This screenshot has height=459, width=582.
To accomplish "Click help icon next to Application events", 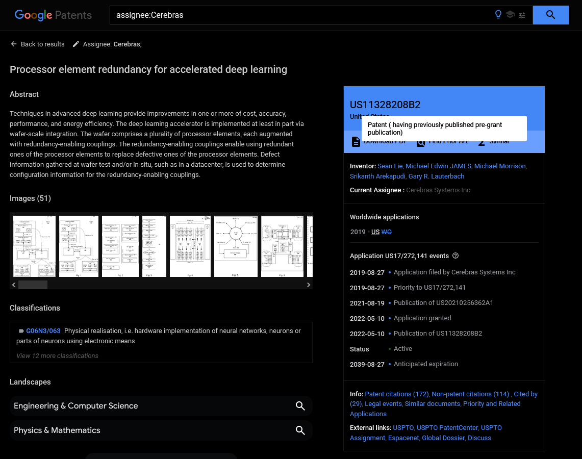I will [x=456, y=256].
